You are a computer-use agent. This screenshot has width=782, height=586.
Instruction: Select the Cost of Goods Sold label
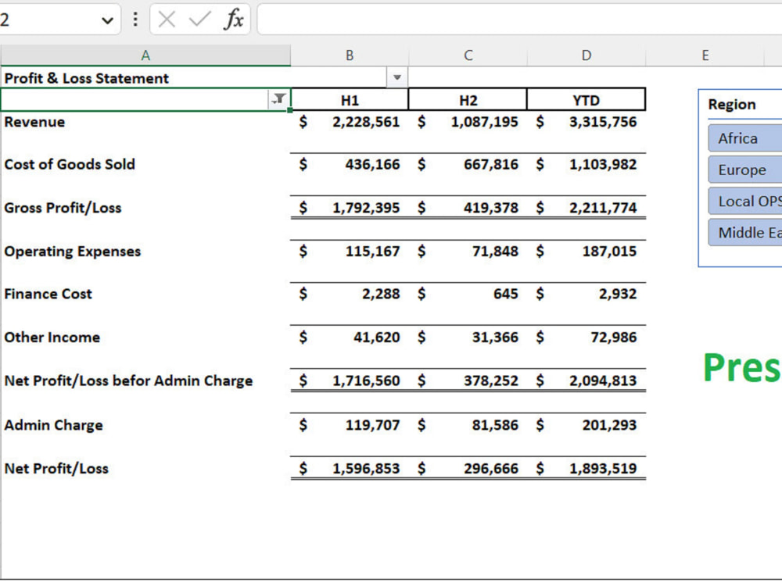[x=70, y=164]
